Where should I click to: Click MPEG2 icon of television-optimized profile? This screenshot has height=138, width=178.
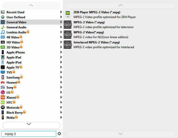[x=68, y=25]
